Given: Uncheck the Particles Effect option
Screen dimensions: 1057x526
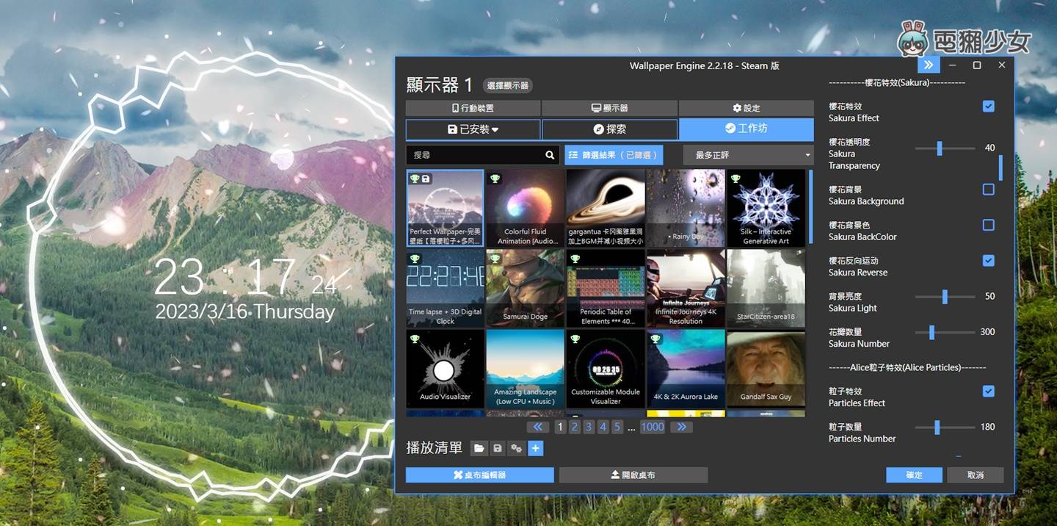Looking at the screenshot, I should [988, 391].
